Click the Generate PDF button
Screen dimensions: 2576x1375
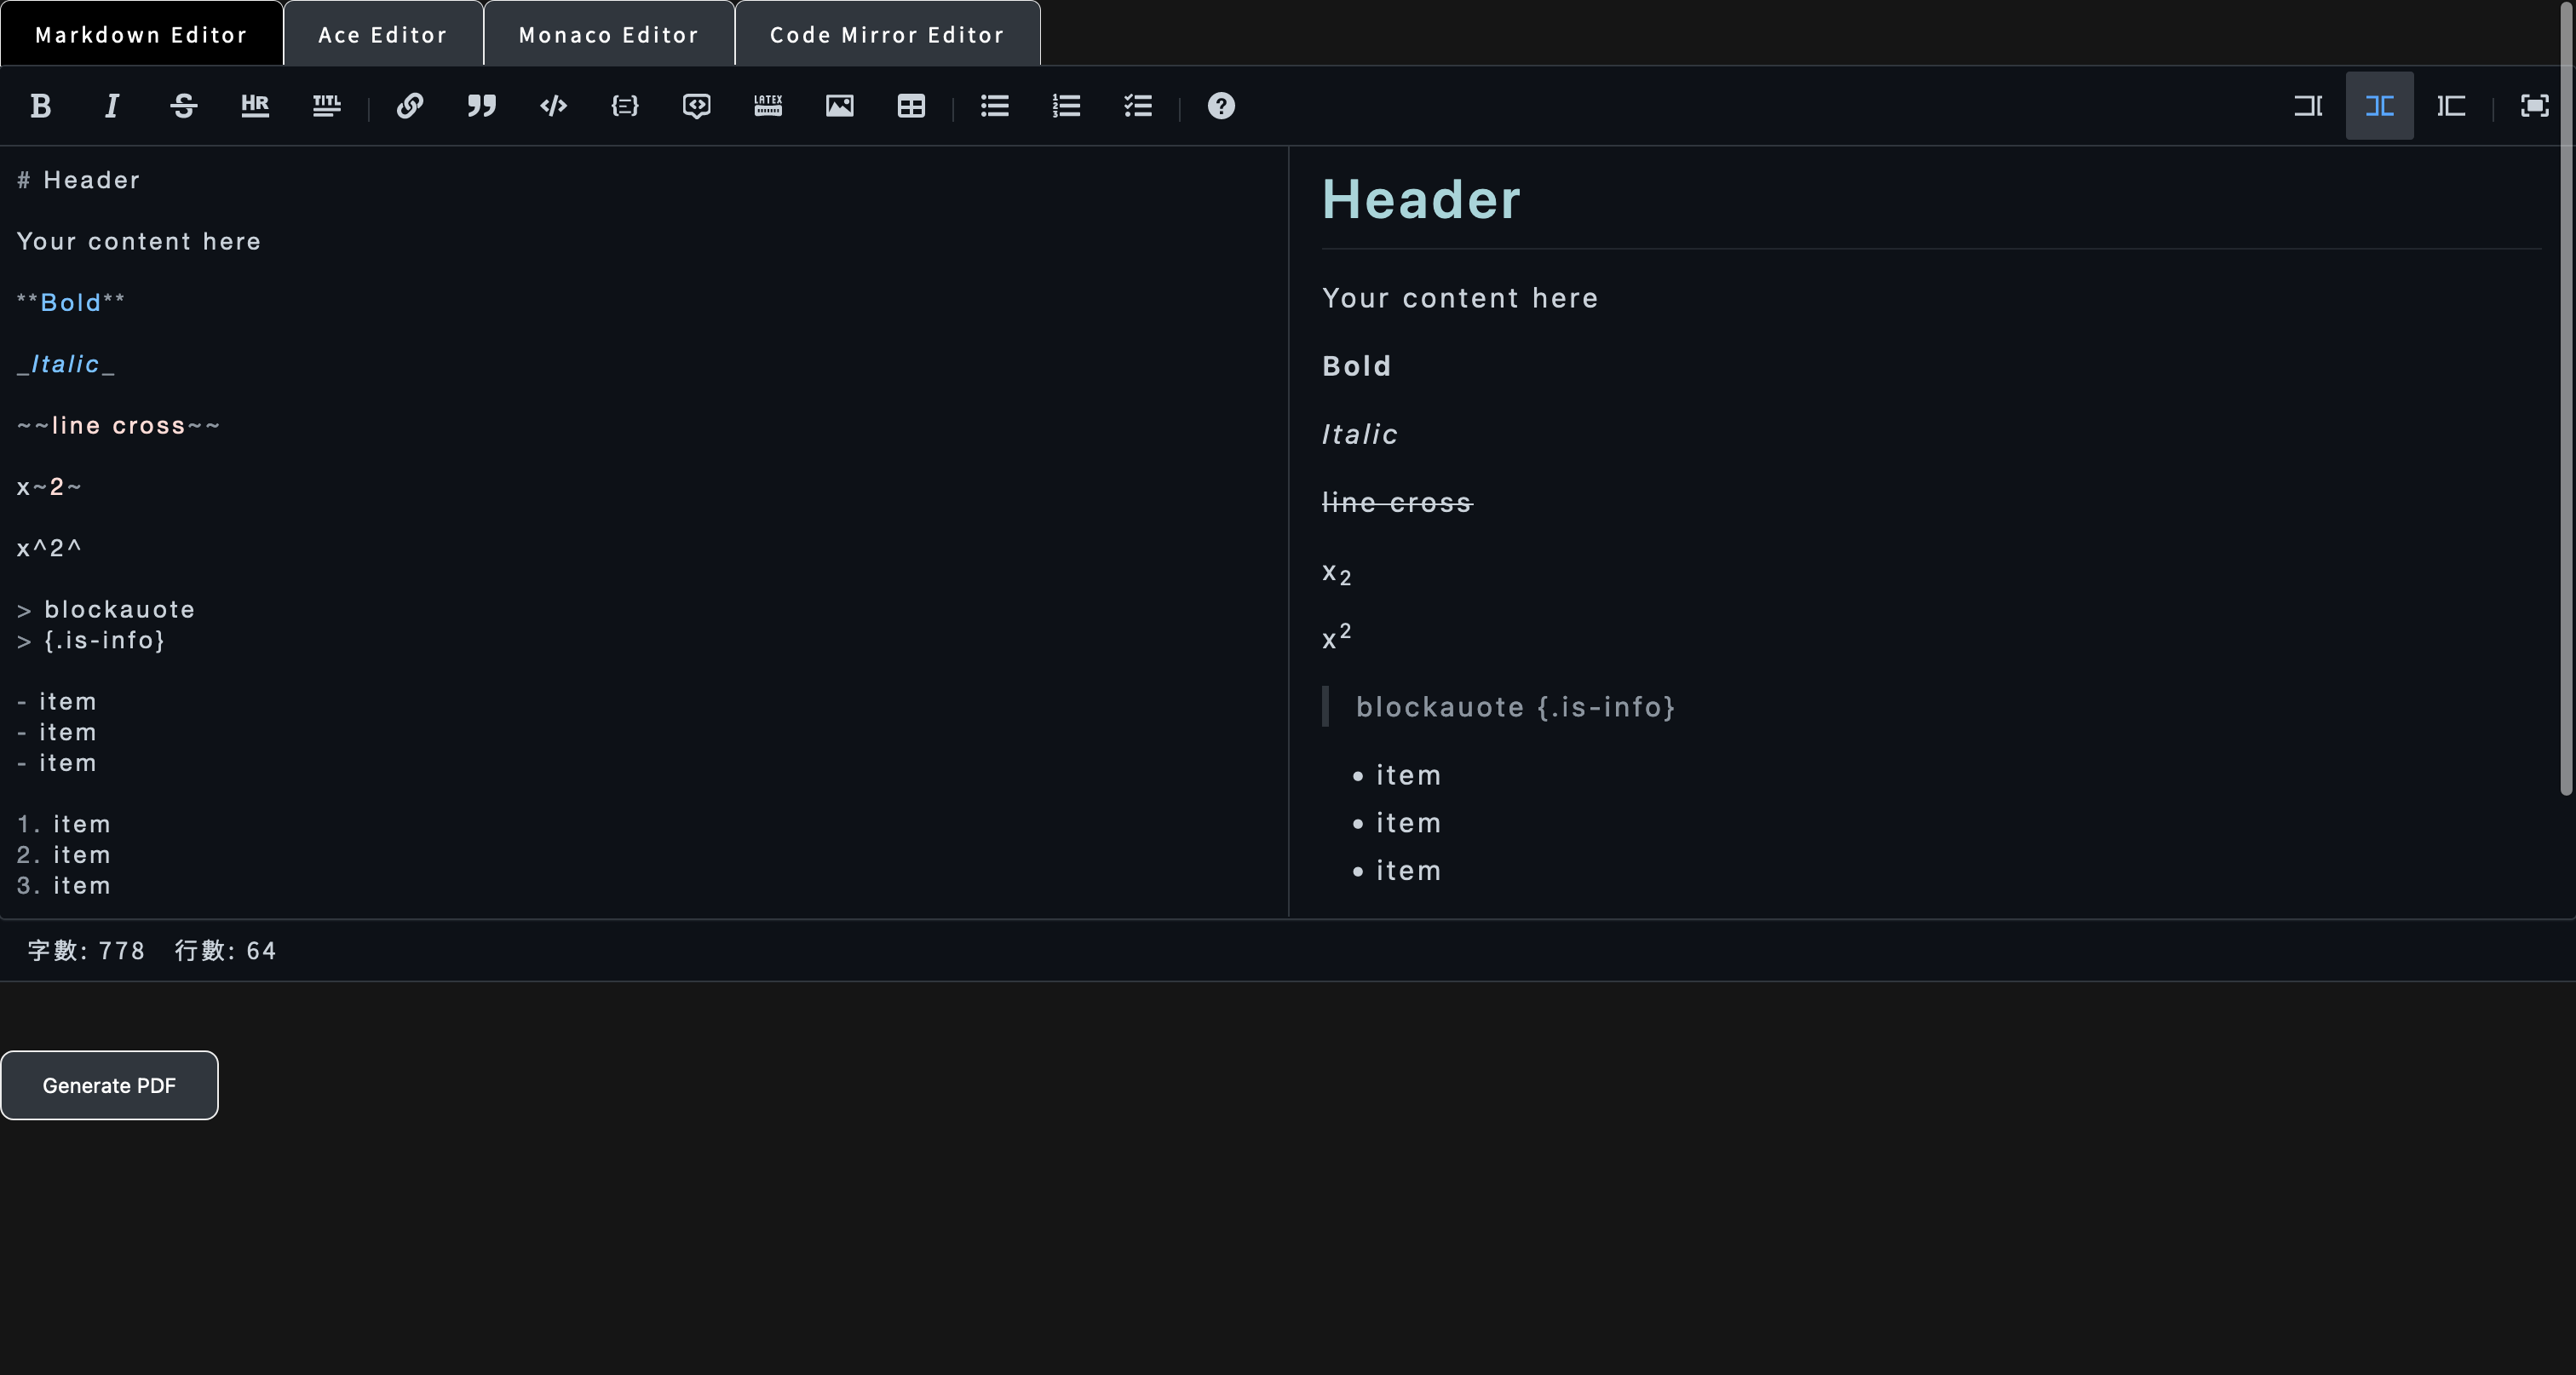pos(107,1084)
